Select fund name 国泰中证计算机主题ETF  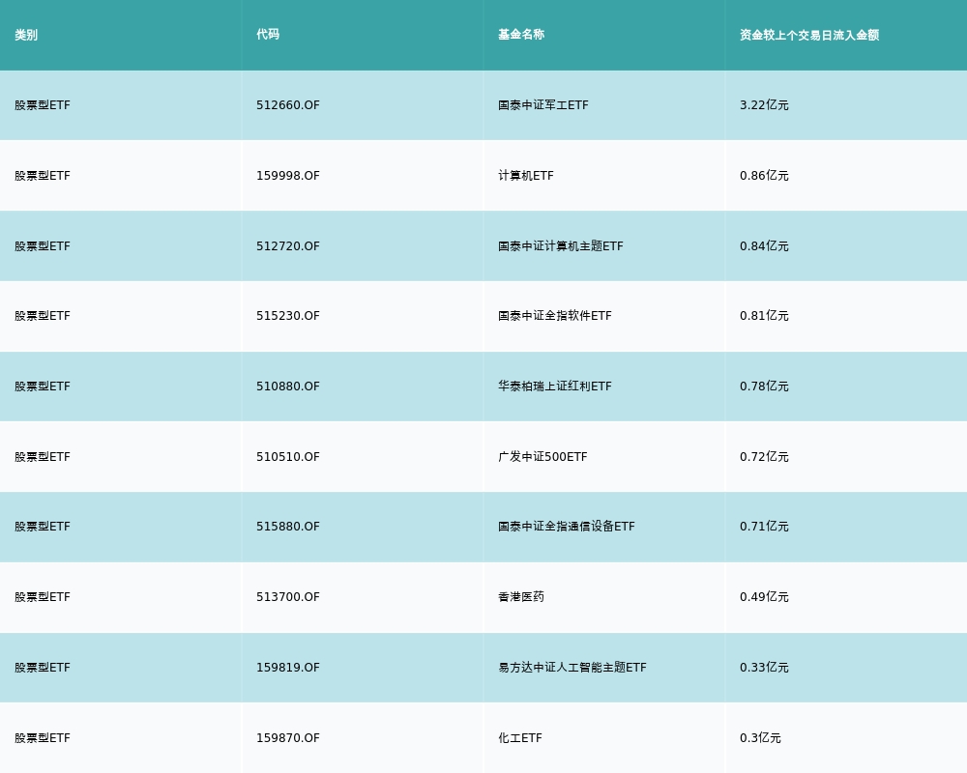(561, 246)
